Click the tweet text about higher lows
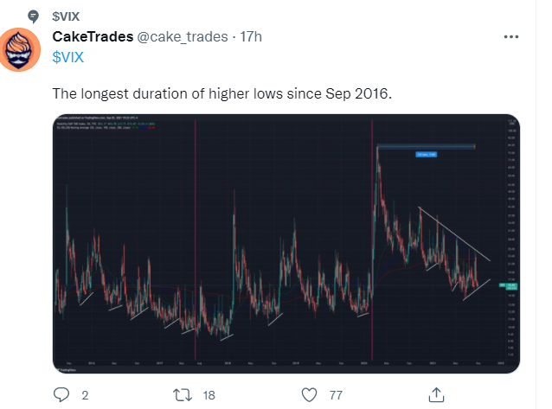The image size is (552, 409). 222,93
